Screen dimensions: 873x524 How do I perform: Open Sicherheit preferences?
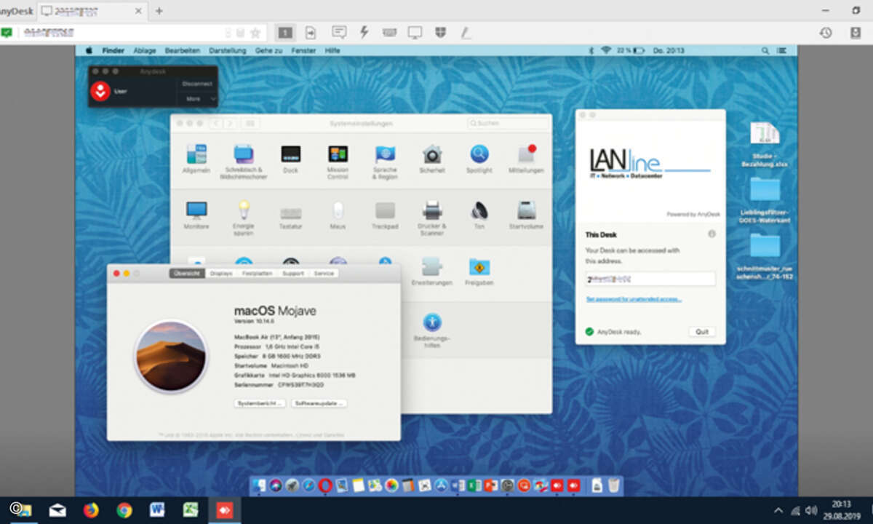pyautogui.click(x=432, y=159)
